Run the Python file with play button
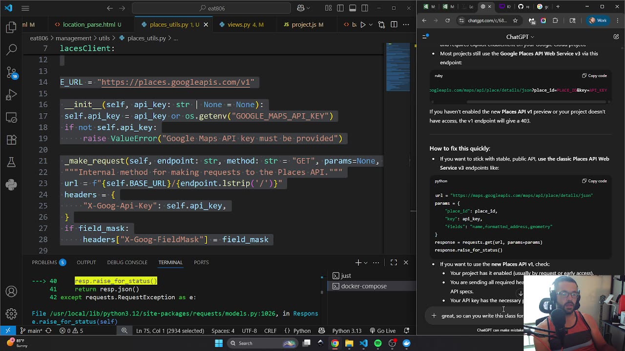625x351 pixels. point(363,24)
